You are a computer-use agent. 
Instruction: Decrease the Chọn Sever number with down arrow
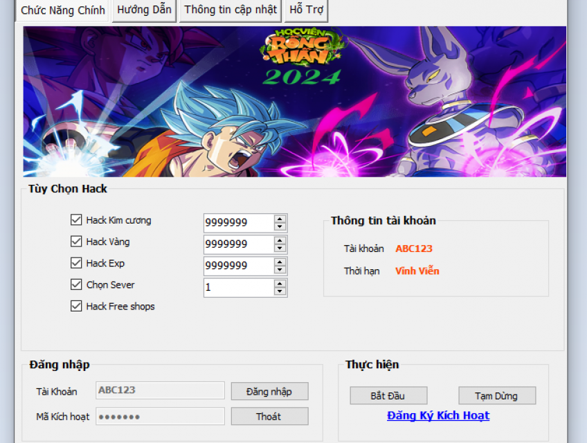[x=280, y=291]
